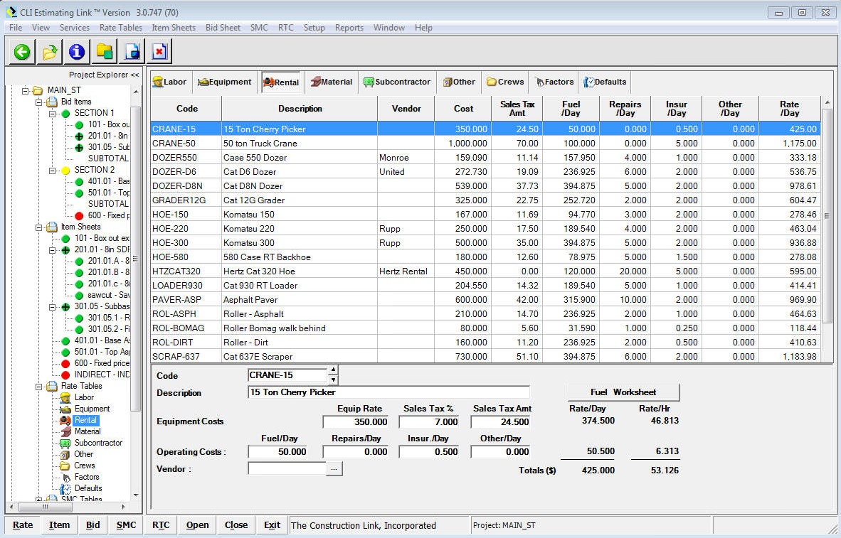
Task: Click the Rate /Day column header
Action: 789,108
